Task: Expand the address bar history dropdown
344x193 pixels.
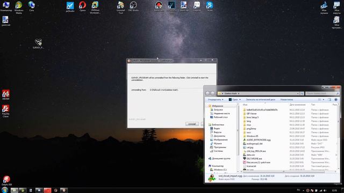Action: click(x=298, y=93)
